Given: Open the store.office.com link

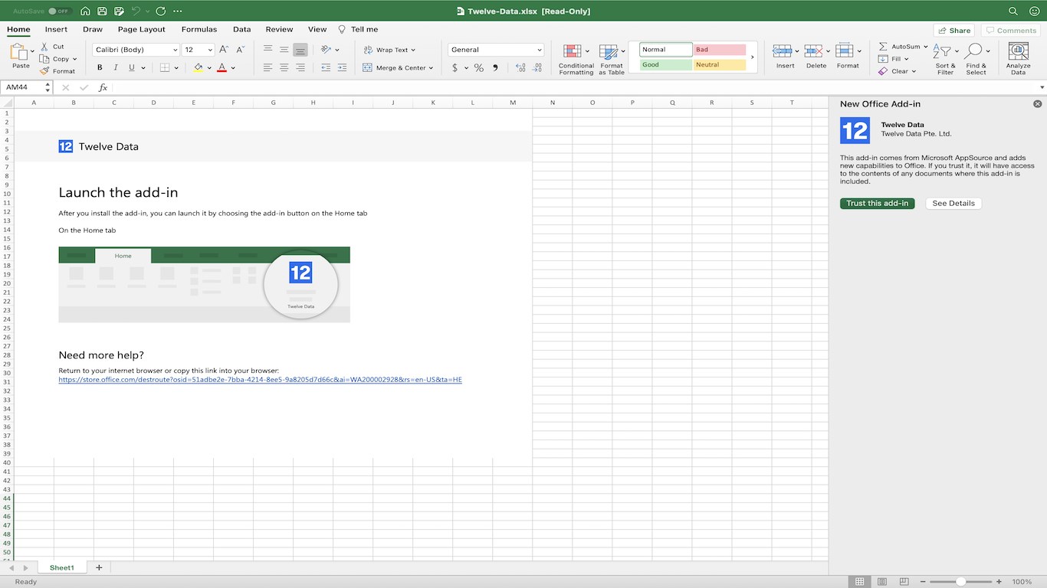Looking at the screenshot, I should click(x=261, y=380).
